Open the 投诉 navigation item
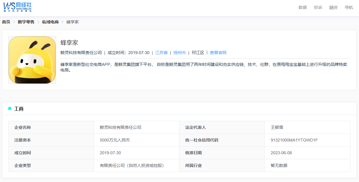 tap(318, 7)
